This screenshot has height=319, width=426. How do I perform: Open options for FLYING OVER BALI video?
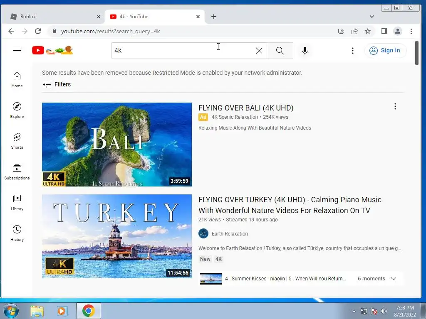click(x=395, y=106)
